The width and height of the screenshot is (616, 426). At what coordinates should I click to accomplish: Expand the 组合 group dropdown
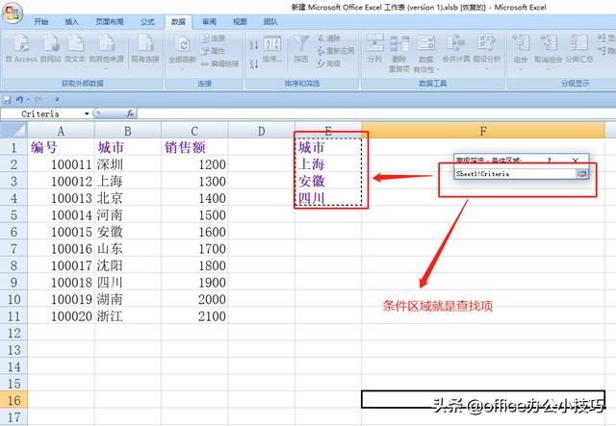pyautogui.click(x=521, y=68)
